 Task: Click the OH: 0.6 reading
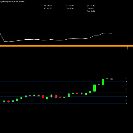click(x=90, y=9)
